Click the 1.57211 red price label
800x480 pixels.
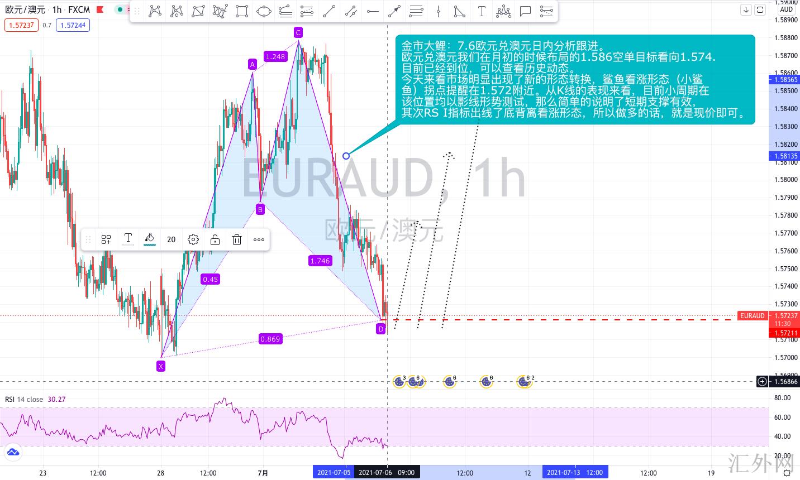tap(785, 333)
